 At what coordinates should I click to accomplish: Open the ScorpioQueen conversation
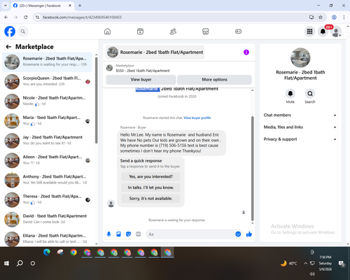47,82
